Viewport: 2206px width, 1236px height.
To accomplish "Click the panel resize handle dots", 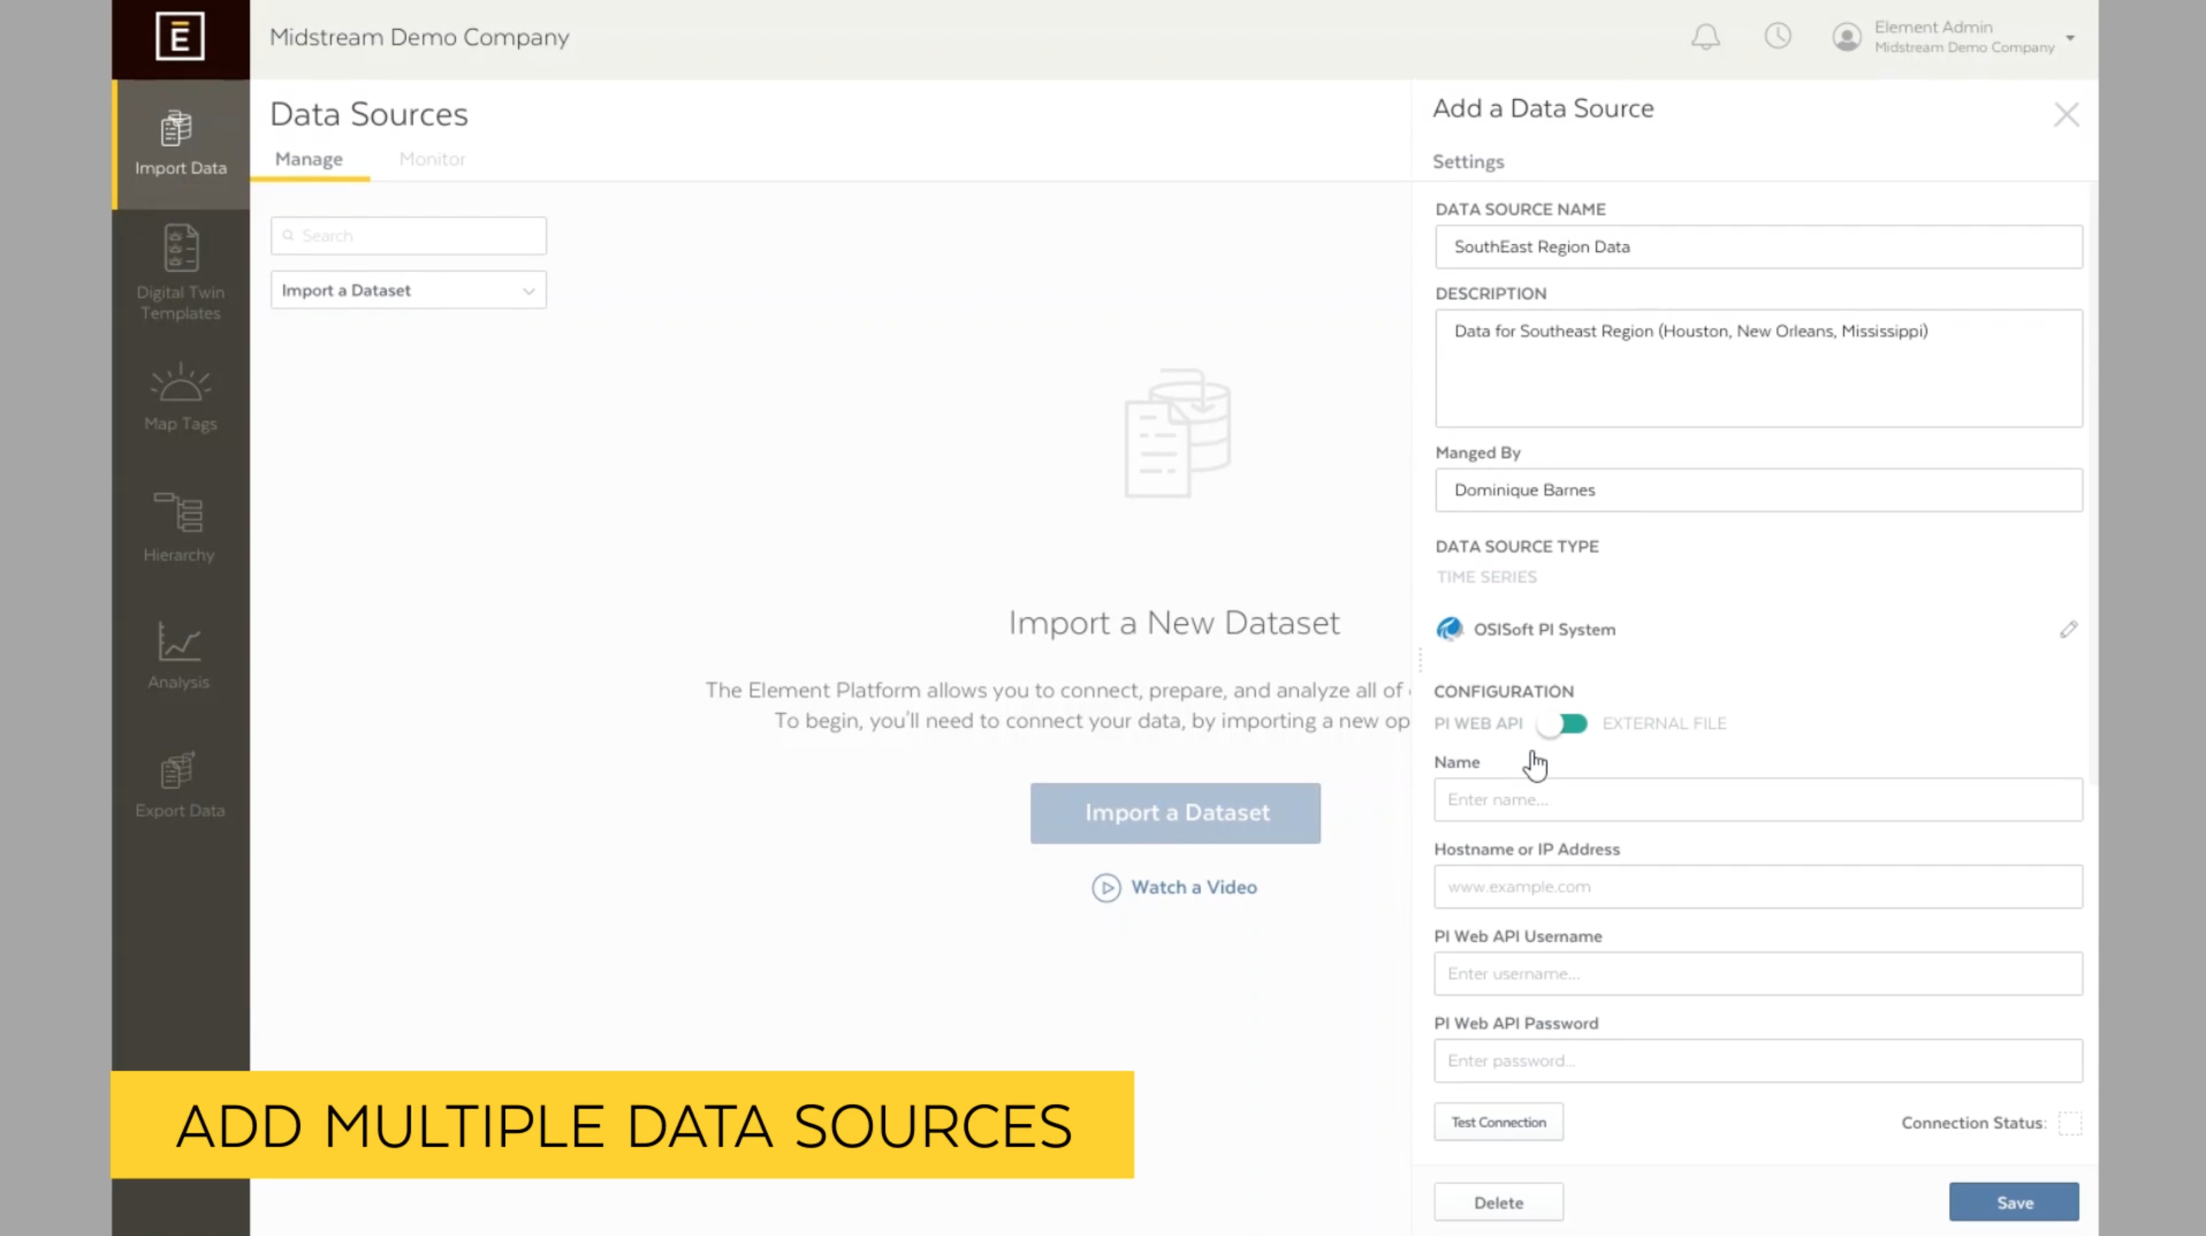I will point(1421,660).
